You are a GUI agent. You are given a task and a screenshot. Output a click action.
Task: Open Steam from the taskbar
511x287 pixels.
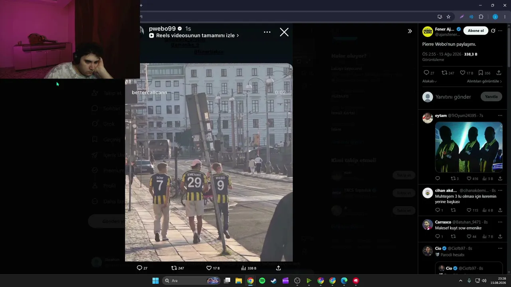(273, 281)
